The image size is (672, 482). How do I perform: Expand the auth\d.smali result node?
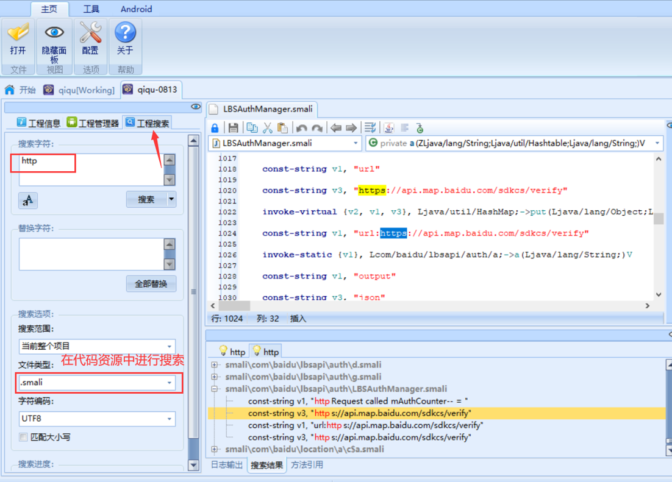click(x=214, y=364)
